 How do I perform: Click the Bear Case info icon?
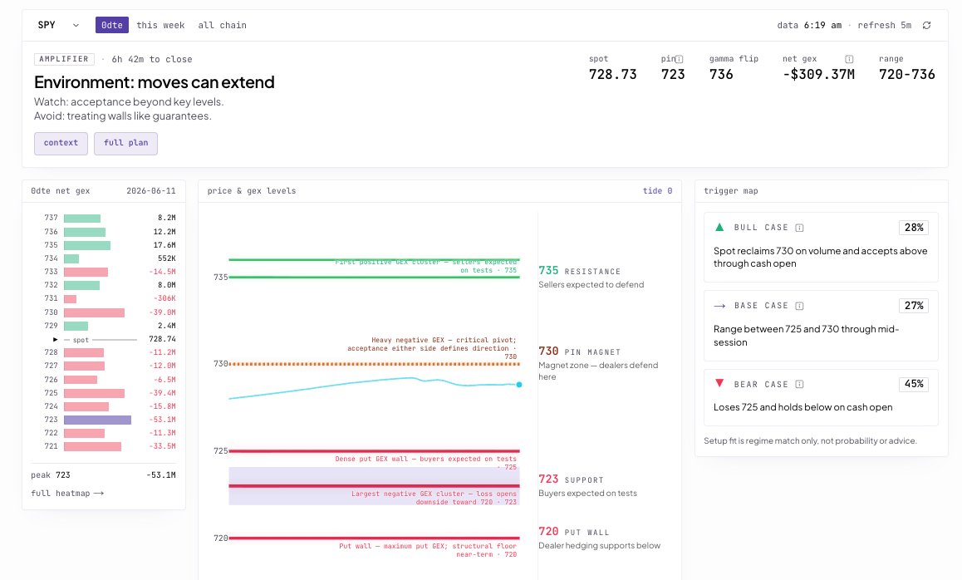pyautogui.click(x=799, y=384)
